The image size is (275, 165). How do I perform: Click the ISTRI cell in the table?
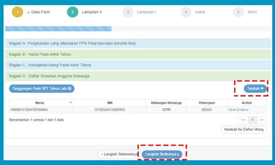[x=166, y=110]
